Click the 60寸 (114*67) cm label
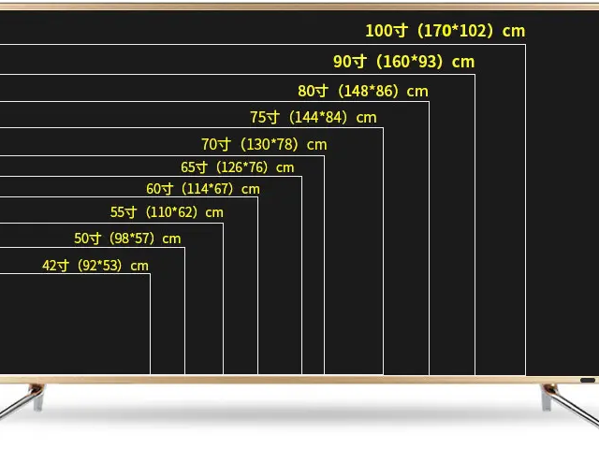599x449 pixels. [x=203, y=189]
